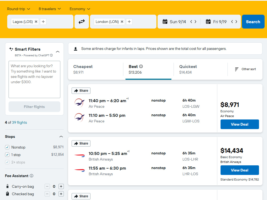
Task: View Deal for Air Peace flight
Action: (x=239, y=124)
